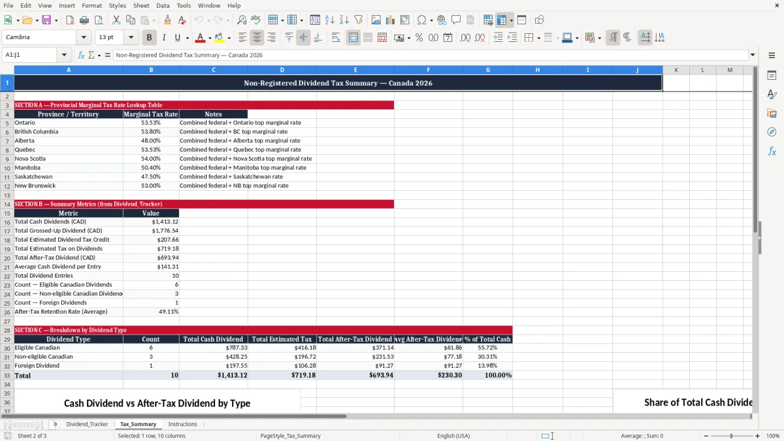Click the Sort Ascending icon
Viewport: 784px width, 441px height.
click(330, 20)
